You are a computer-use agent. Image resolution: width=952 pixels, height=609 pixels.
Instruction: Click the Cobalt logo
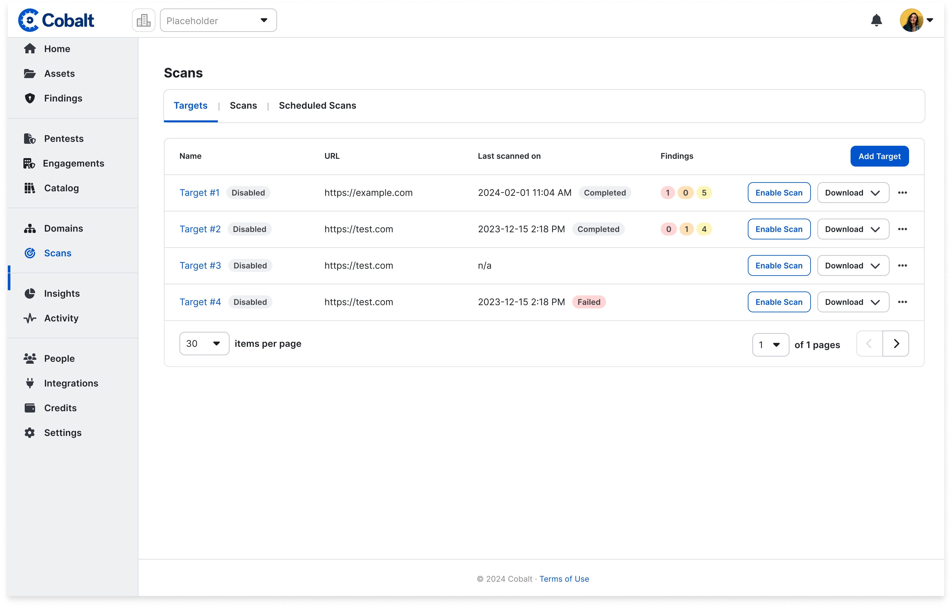(56, 20)
